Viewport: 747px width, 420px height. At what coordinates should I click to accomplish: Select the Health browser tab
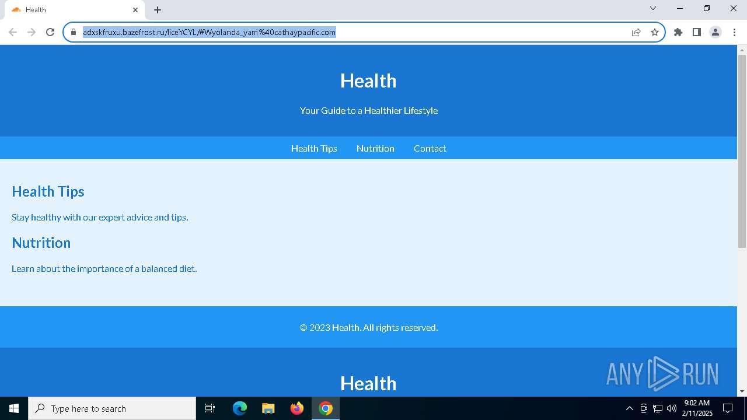click(x=75, y=10)
